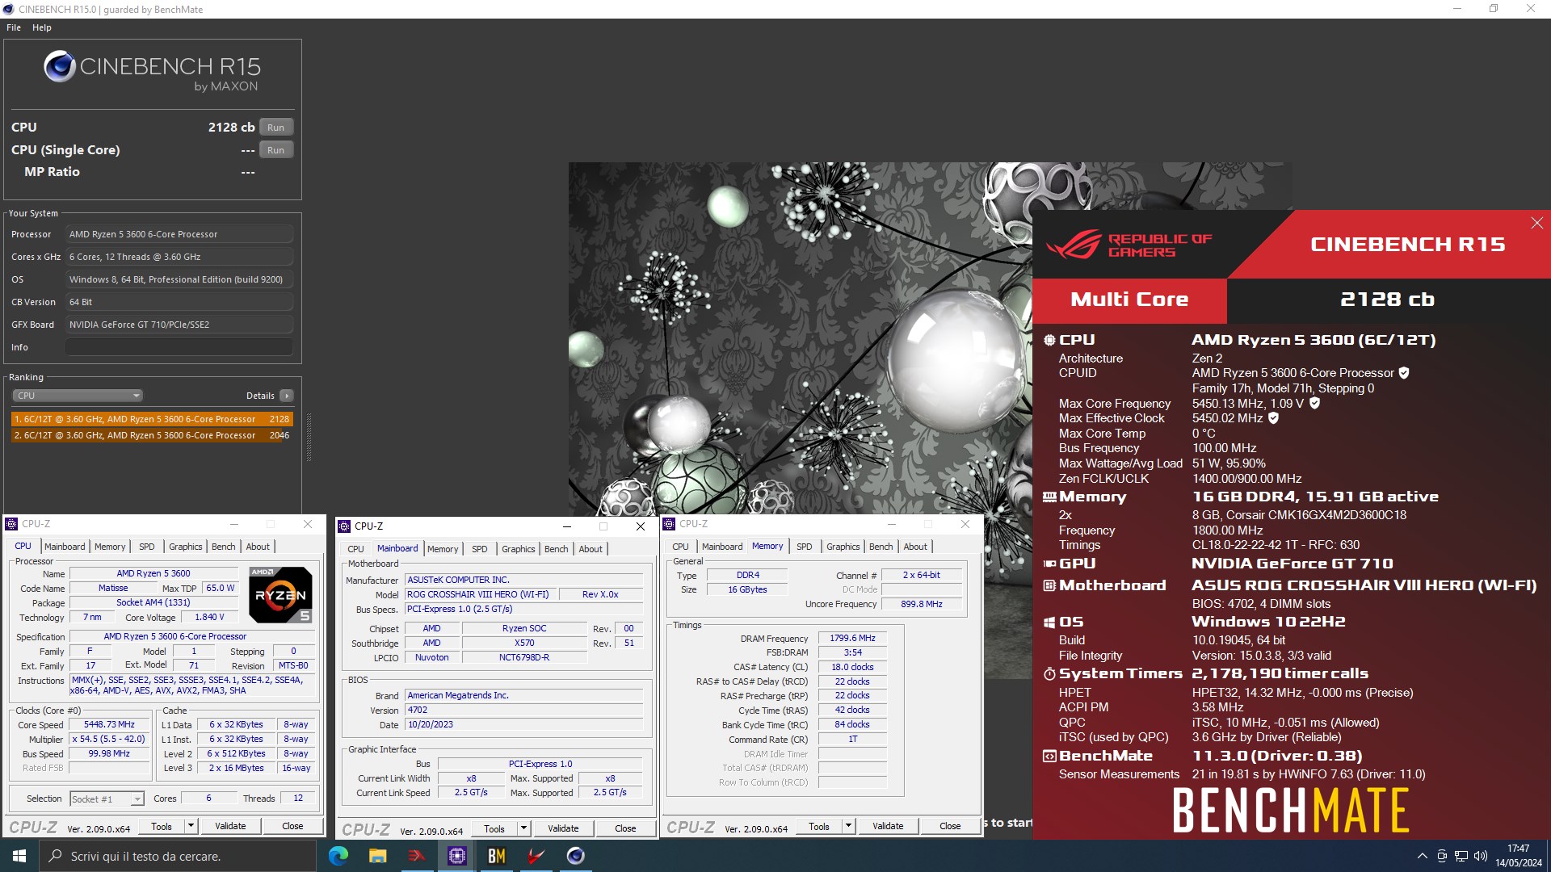Open the File menu in Cinebench
Screen dimensions: 1551x872
coord(14,27)
